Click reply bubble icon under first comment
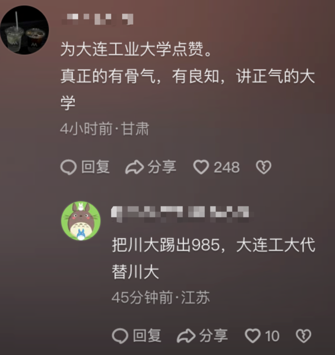The image size is (335, 355). click(69, 167)
